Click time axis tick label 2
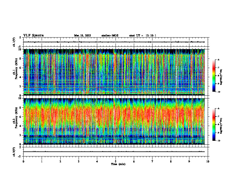 coord(60,161)
